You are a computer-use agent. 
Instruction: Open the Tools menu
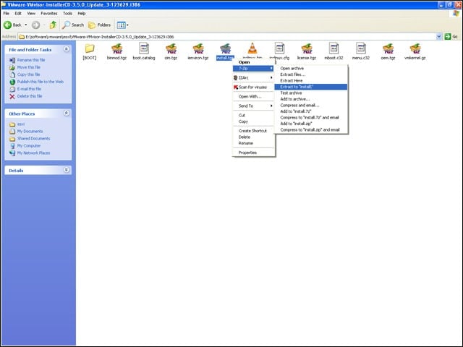[x=67, y=13]
